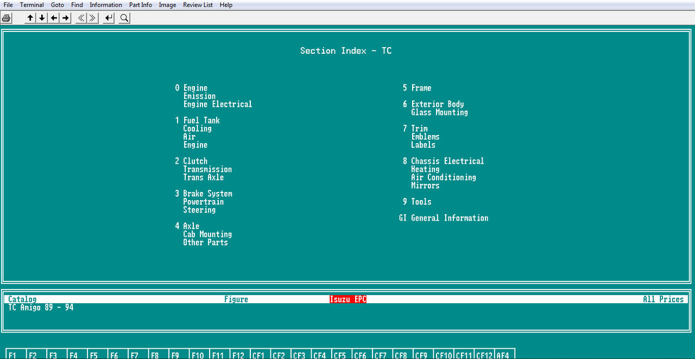Select the Other Parts entry
This screenshot has width=695, height=359.
click(x=205, y=242)
